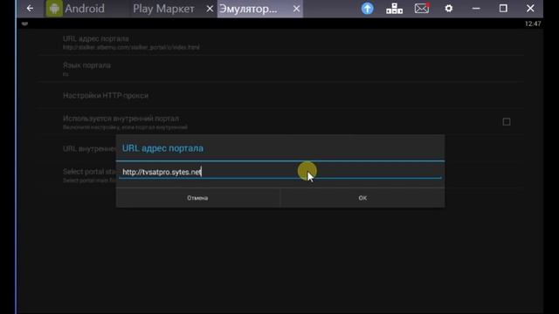Click the notification icon in status bar
This screenshot has height=314, width=559.
point(24,24)
